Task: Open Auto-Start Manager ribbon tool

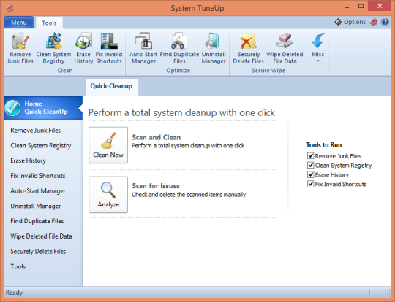Action: pyautogui.click(x=143, y=48)
